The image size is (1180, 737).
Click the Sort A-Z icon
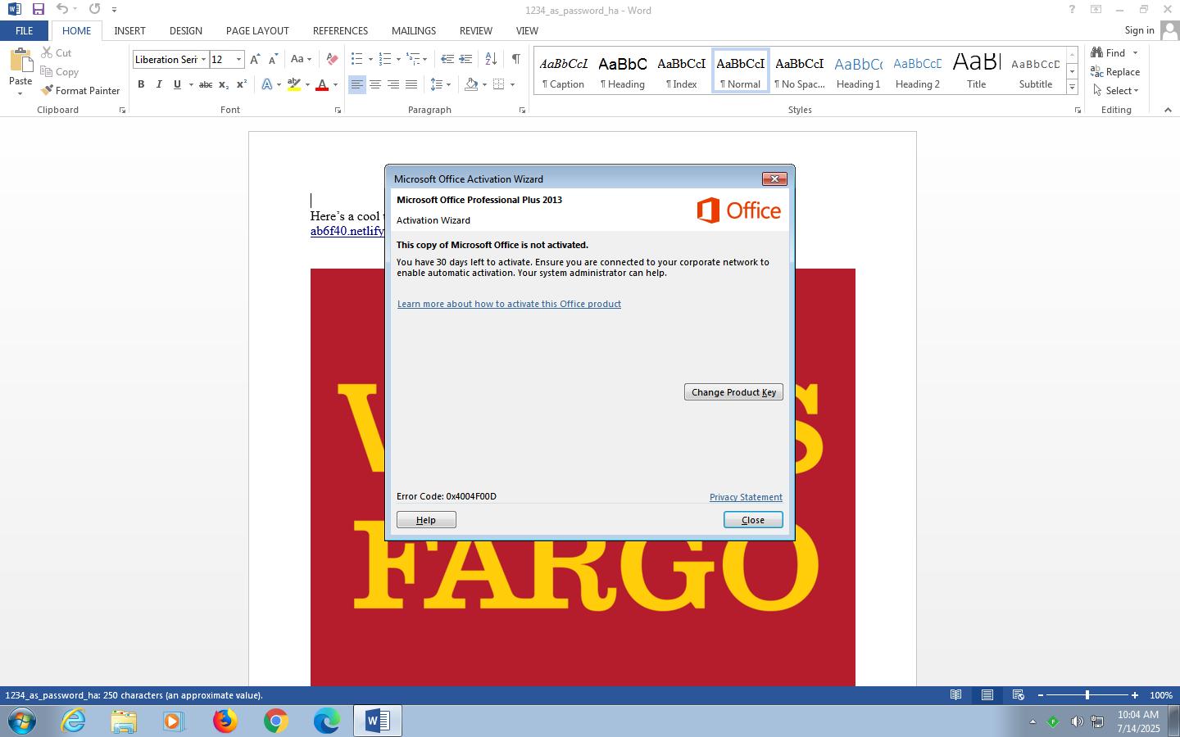click(491, 59)
